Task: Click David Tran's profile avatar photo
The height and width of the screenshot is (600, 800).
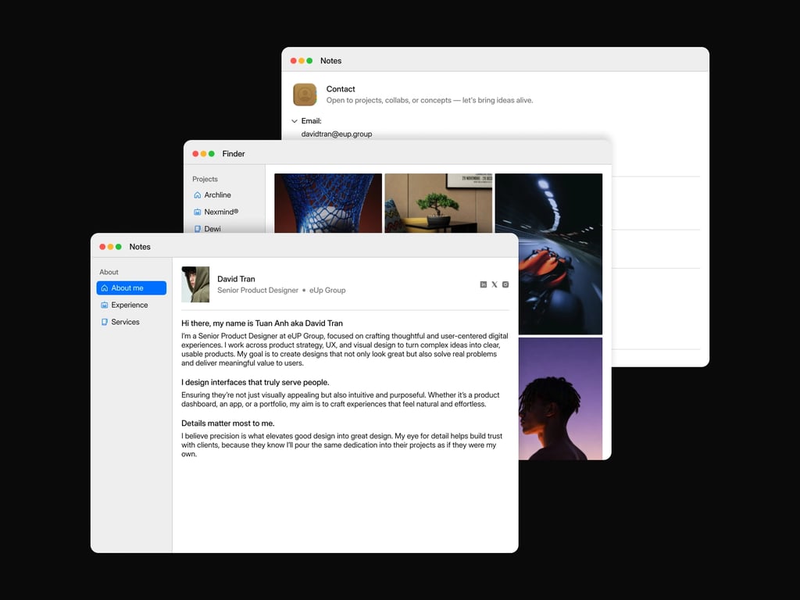Action: (x=195, y=284)
